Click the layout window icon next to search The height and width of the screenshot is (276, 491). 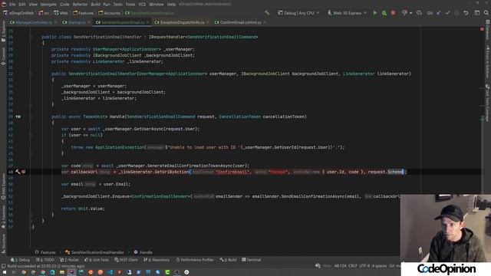[x=477, y=13]
